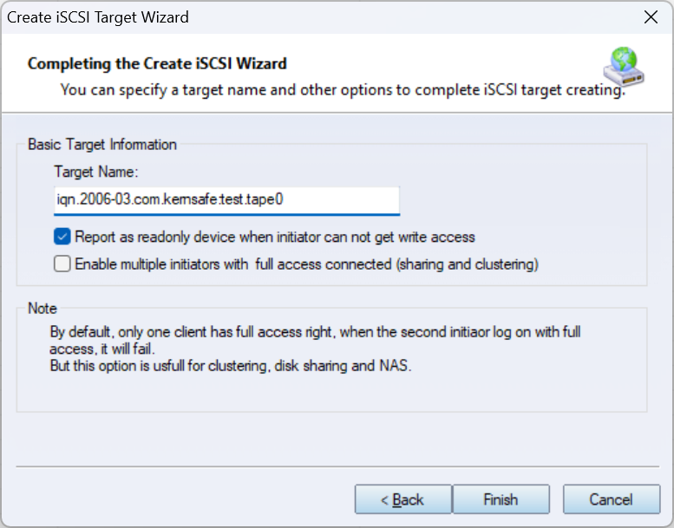The height and width of the screenshot is (528, 674).
Task: Click the horizontal separator above the wizard buttons
Action: (337, 467)
